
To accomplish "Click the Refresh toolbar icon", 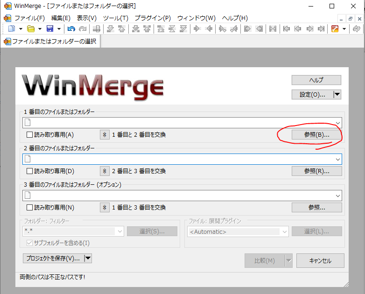I will [x=356, y=29].
